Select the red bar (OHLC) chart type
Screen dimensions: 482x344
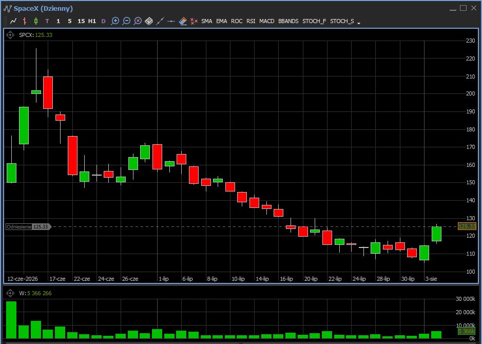click(24, 21)
